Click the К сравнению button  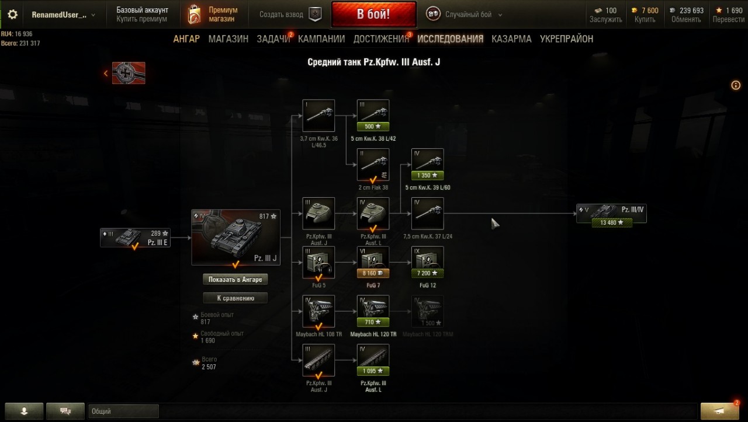pyautogui.click(x=236, y=298)
